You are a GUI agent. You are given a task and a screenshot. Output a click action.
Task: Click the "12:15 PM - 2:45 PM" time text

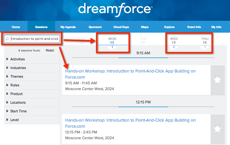pyautogui.click(x=81, y=132)
